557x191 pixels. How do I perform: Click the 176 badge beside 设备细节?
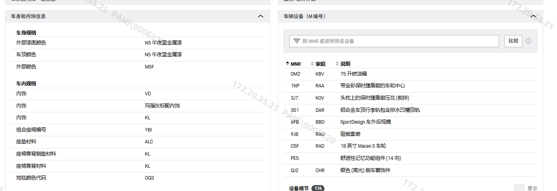318,188
